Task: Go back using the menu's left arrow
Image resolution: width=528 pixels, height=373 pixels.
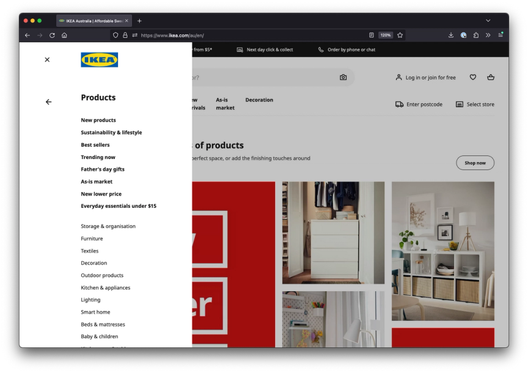Action: tap(48, 102)
